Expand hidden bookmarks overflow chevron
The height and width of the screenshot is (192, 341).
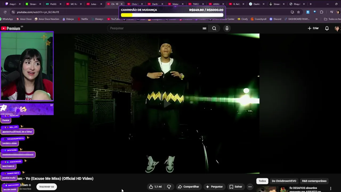pyautogui.click(x=316, y=19)
